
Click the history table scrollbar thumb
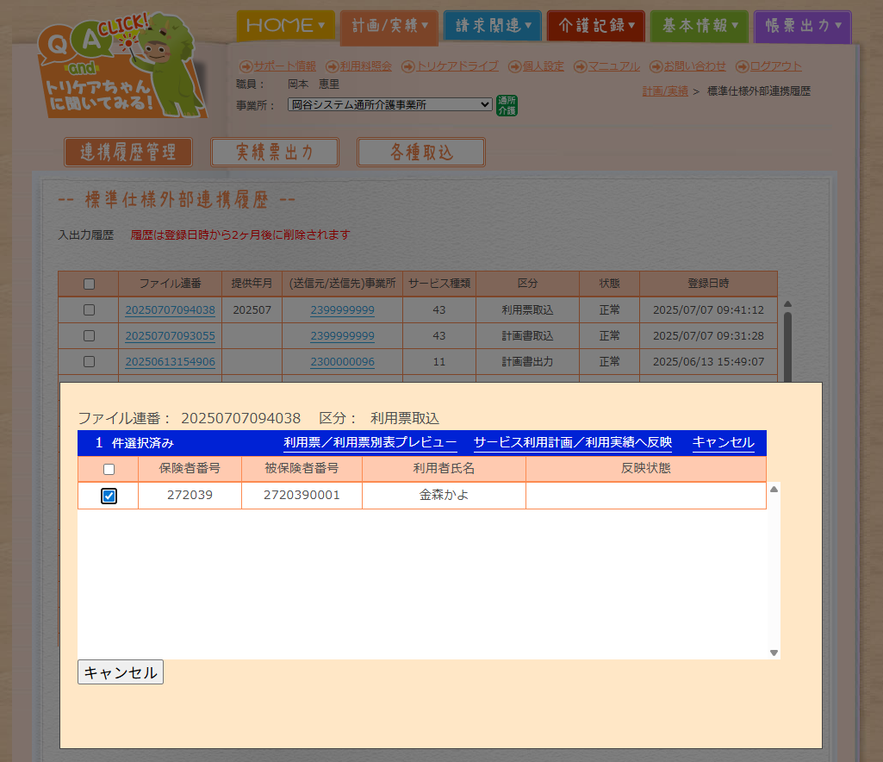tap(788, 347)
